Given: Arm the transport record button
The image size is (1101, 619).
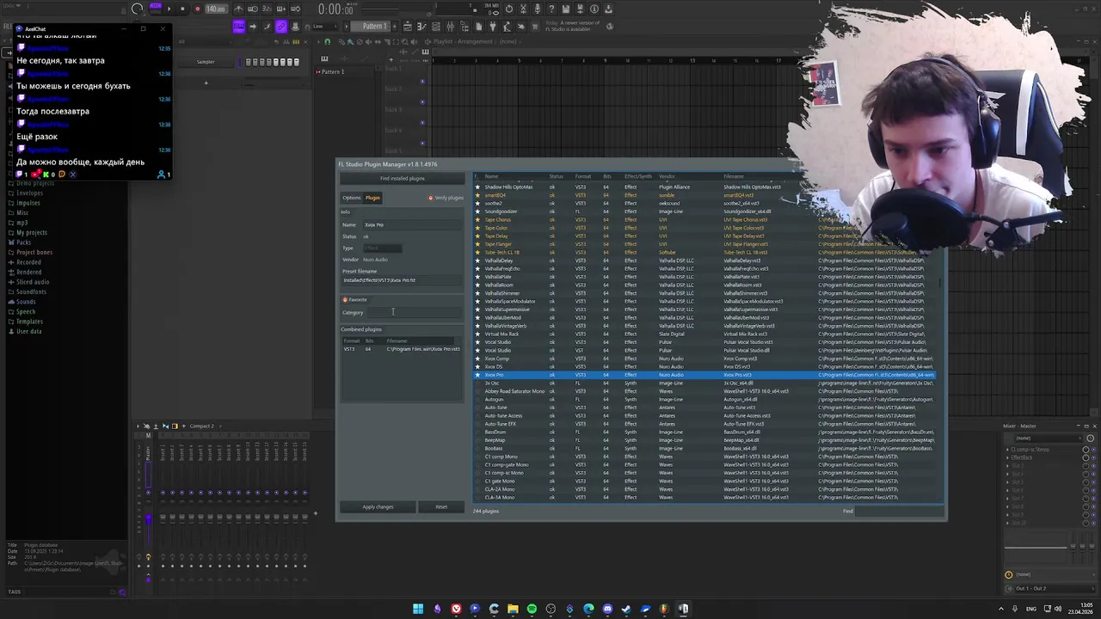Looking at the screenshot, I should [197, 9].
